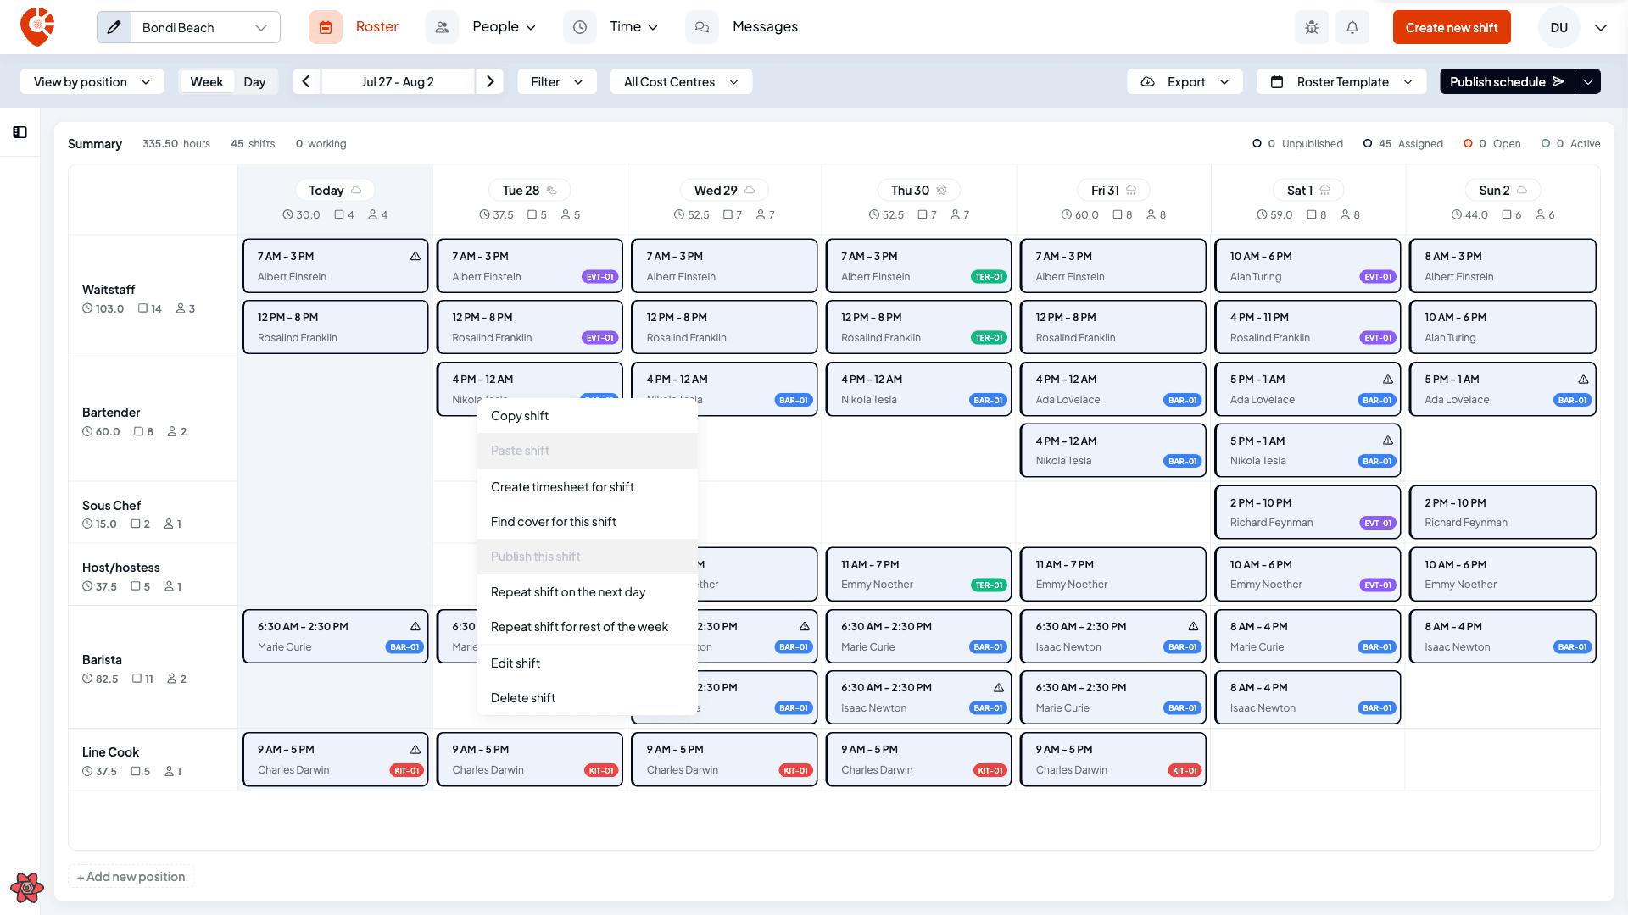
Task: Expand the Publish schedule options arrow
Action: click(x=1588, y=81)
